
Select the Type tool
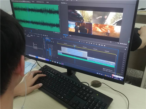coord(45,49)
